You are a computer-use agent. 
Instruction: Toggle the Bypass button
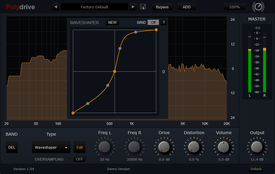tap(162, 7)
